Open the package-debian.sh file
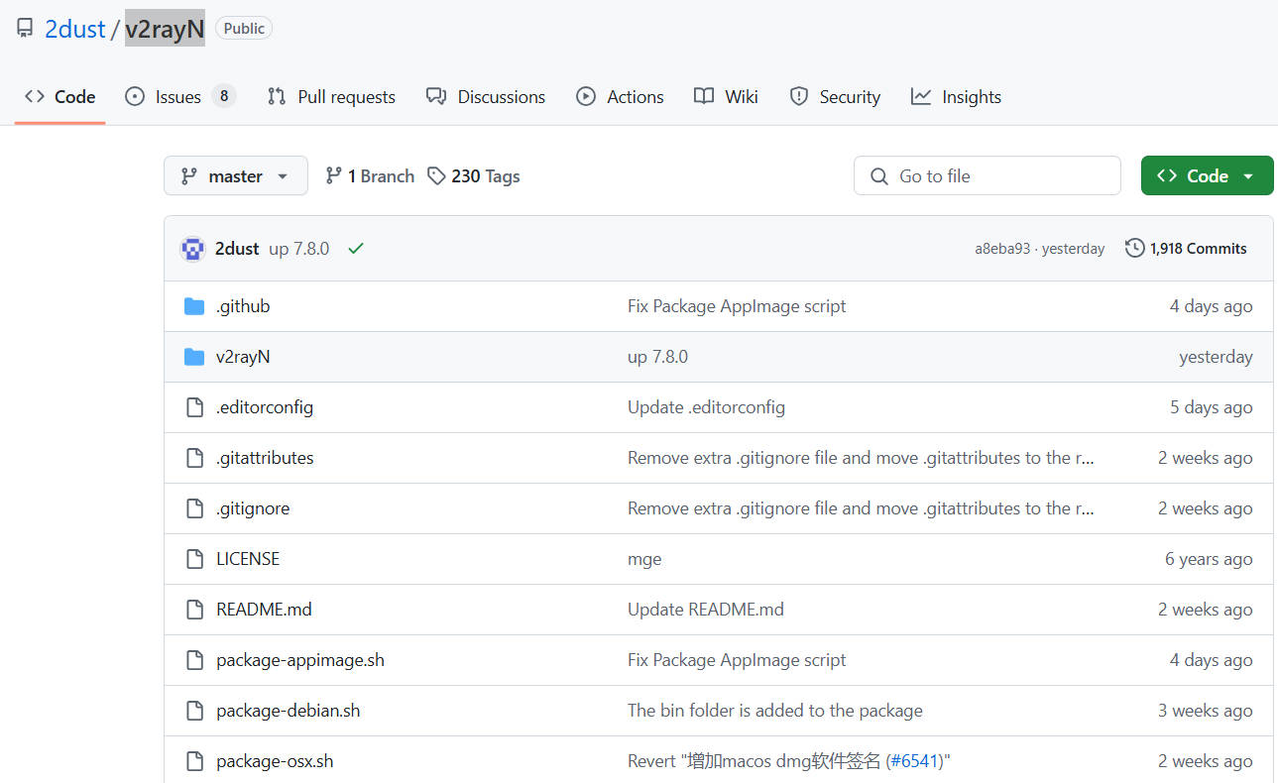 [x=288, y=711]
